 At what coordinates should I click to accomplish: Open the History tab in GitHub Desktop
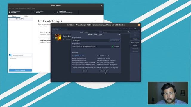click(27, 16)
